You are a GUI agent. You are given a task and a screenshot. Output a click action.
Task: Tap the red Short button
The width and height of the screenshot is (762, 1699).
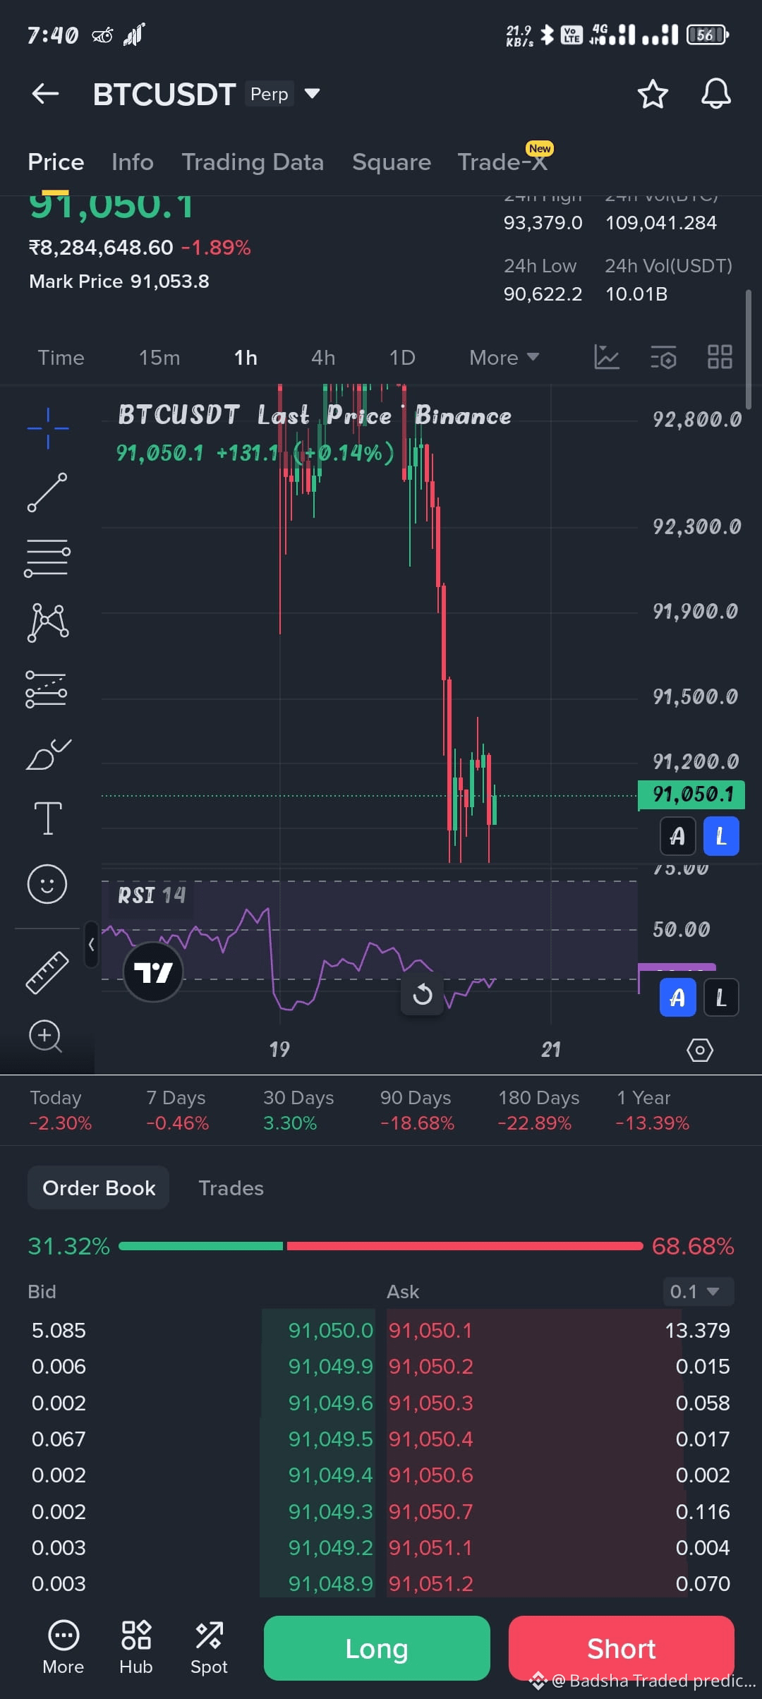click(x=621, y=1648)
